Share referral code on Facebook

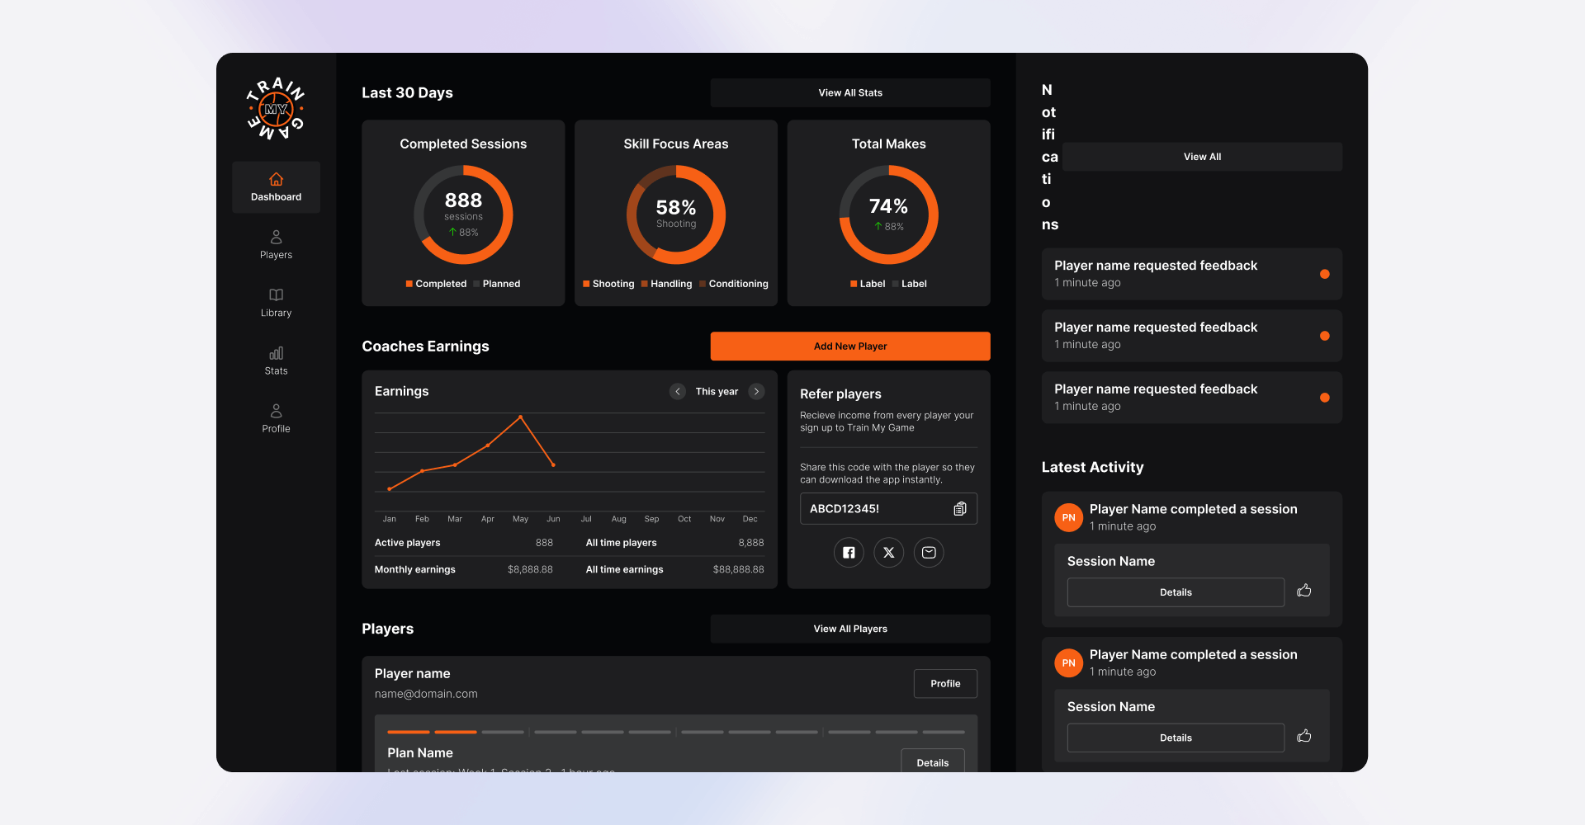coord(849,552)
